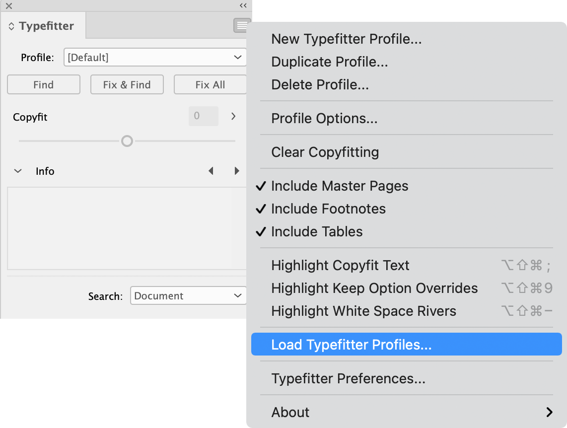Click inside the empty Info text area
This screenshot has height=428, width=567.
tap(127, 228)
